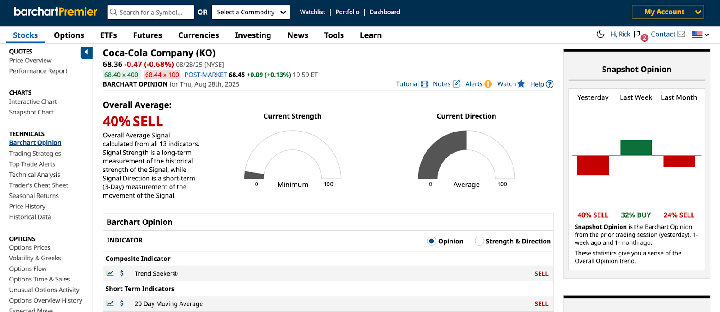
Task: Open the Learn tab
Action: [371, 35]
